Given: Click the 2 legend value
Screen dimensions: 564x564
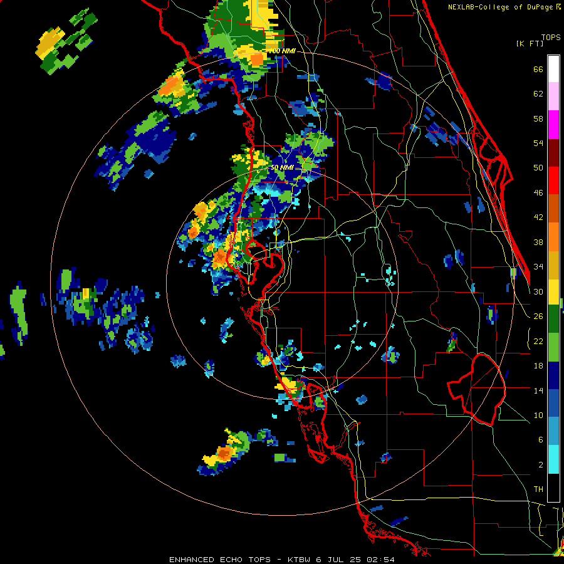Looking at the screenshot, I should [540, 464].
